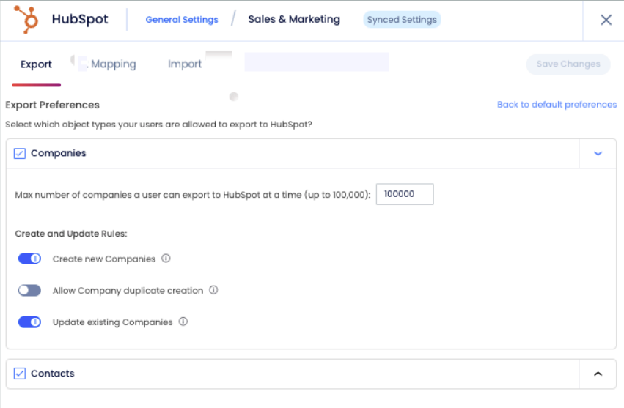Click the max companies export number field
This screenshot has width=624, height=408.
[404, 194]
